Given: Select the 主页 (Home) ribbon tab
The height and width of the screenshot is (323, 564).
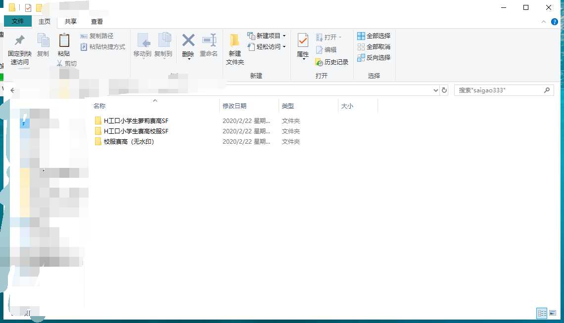Looking at the screenshot, I should coord(45,22).
